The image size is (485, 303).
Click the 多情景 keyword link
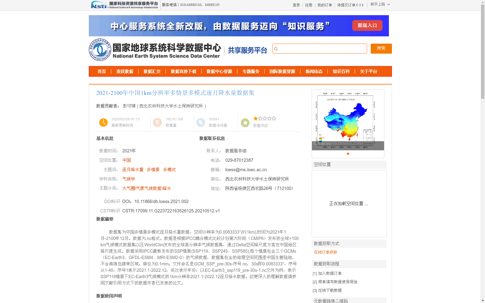tap(153, 170)
